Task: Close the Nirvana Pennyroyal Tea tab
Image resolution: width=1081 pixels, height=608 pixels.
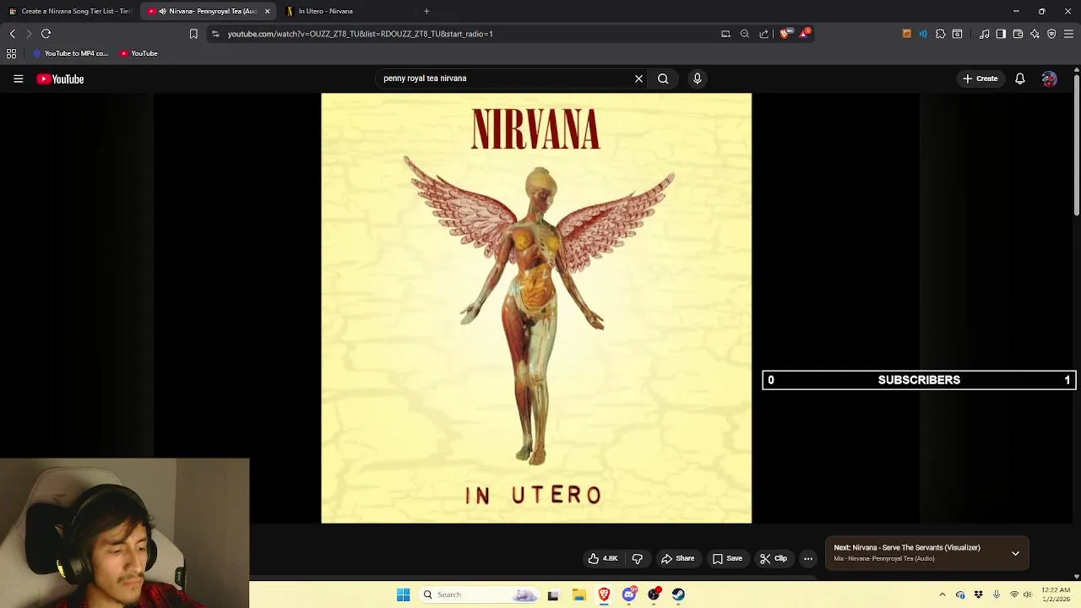Action: 267,11
